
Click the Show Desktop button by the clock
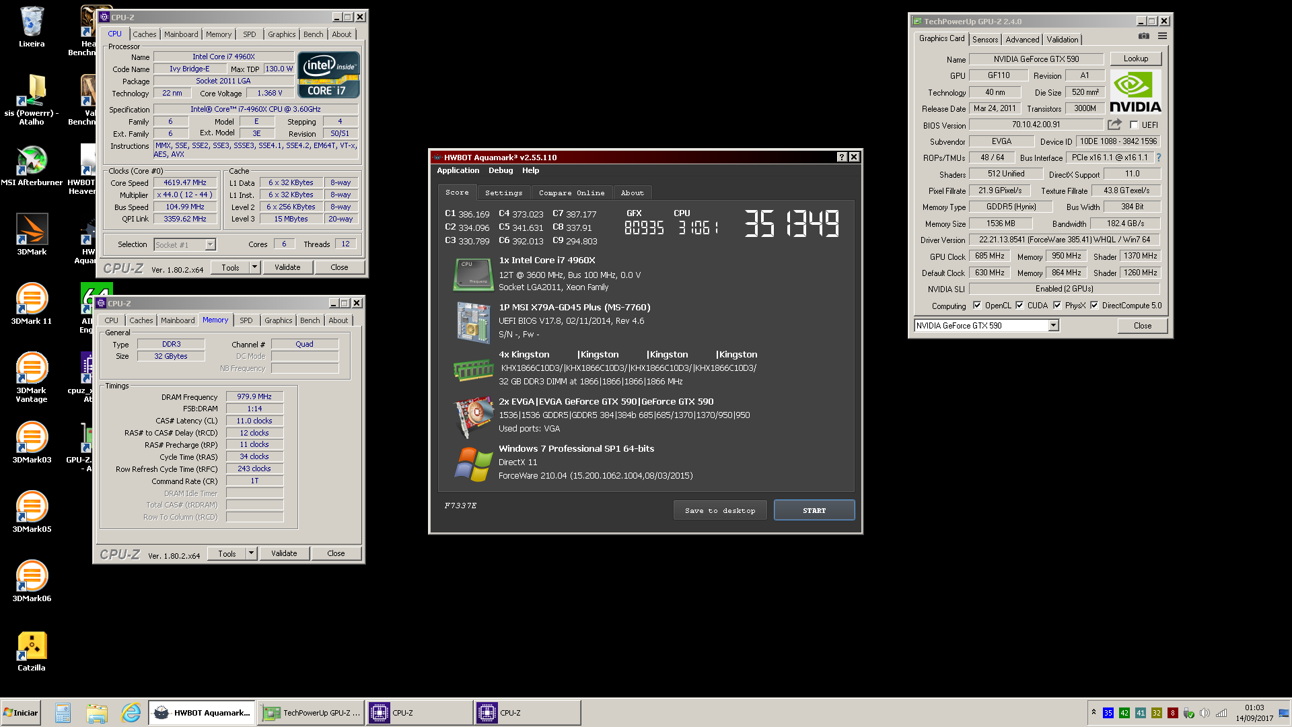click(x=1284, y=712)
